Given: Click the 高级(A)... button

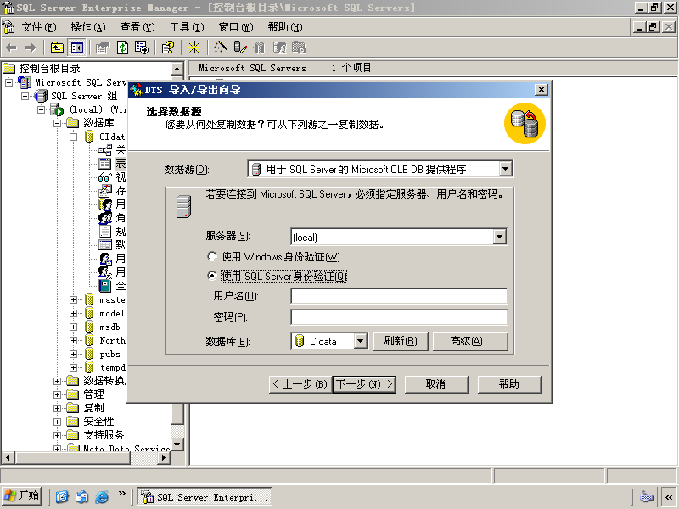Looking at the screenshot, I should (x=470, y=341).
